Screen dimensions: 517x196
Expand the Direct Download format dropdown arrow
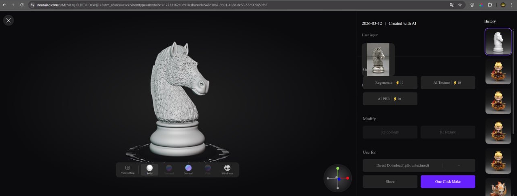click(x=459, y=165)
